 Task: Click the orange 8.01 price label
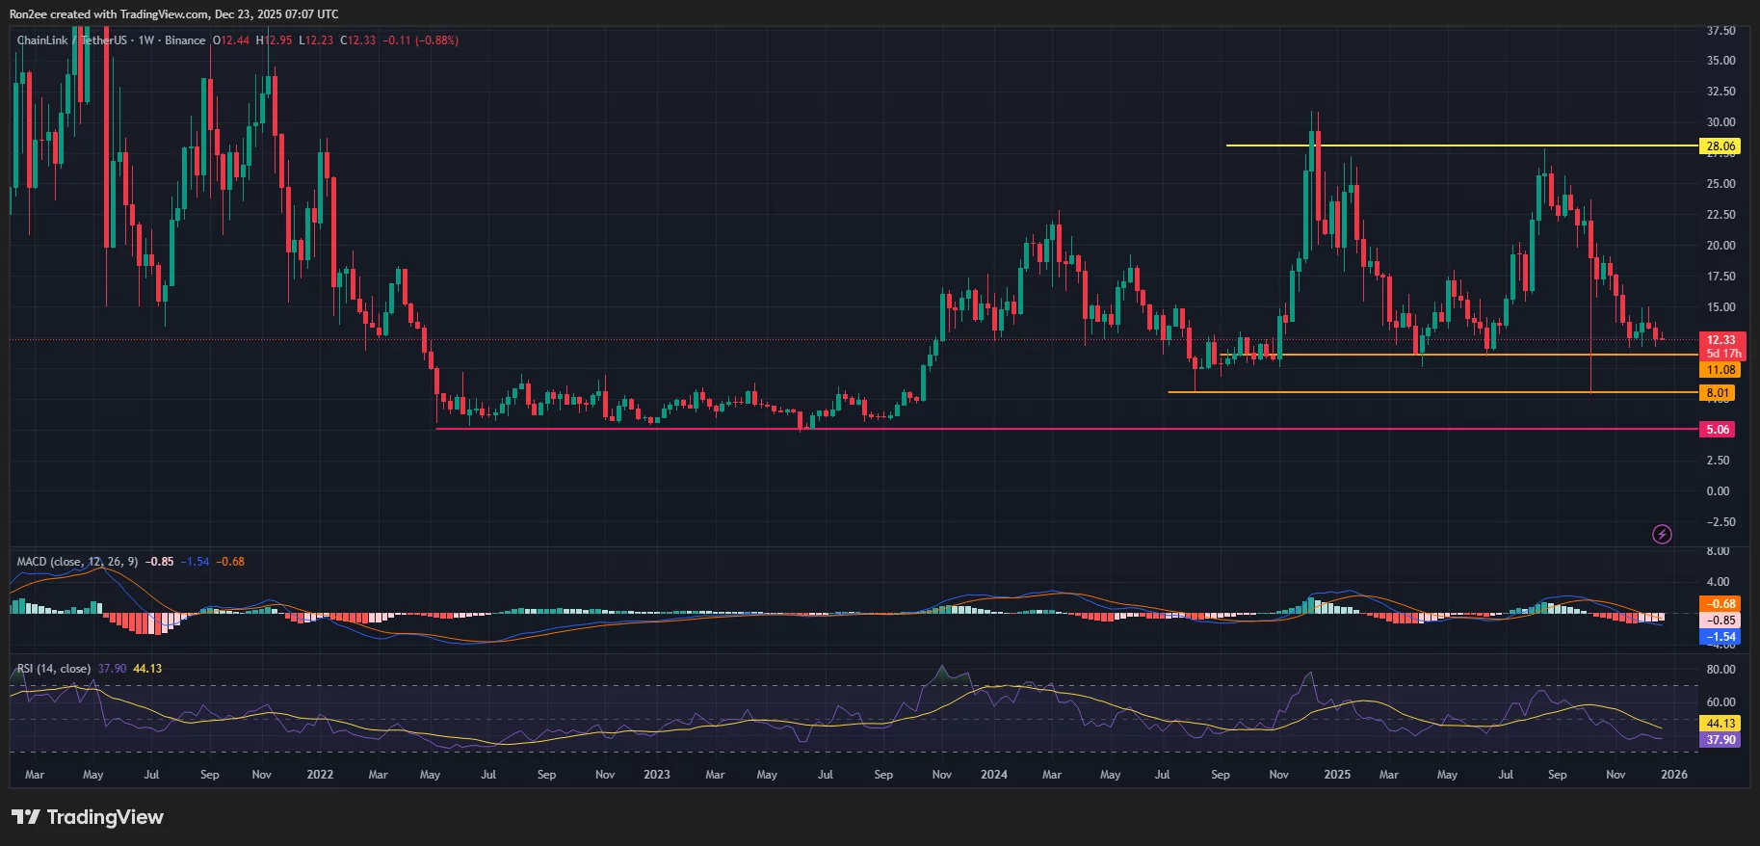pyautogui.click(x=1718, y=393)
